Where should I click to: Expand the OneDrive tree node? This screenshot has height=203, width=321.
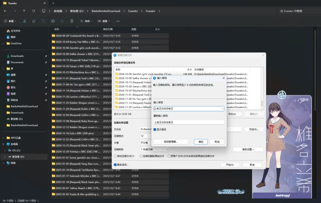[3, 43]
